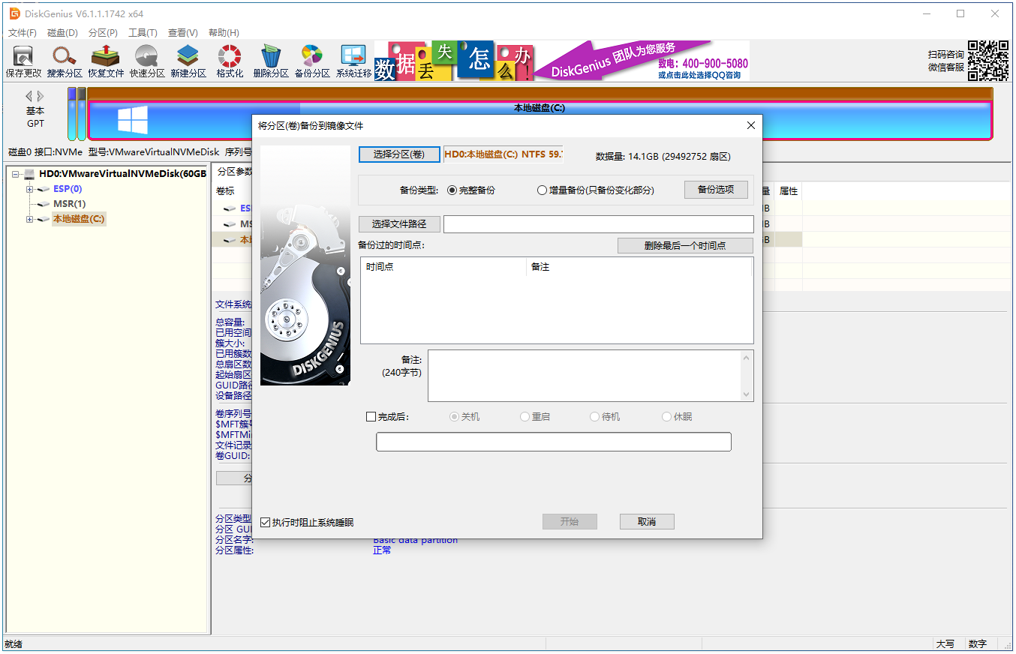Open the 系统迁移 (system migration) tool
Screen dimensions: 1016x654
[x=353, y=60]
